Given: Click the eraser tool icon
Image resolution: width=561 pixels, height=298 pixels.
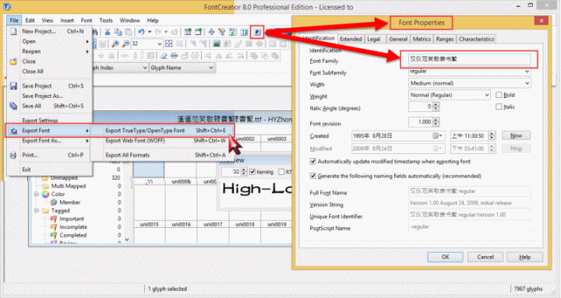Looking at the screenshot, I should point(164,56).
